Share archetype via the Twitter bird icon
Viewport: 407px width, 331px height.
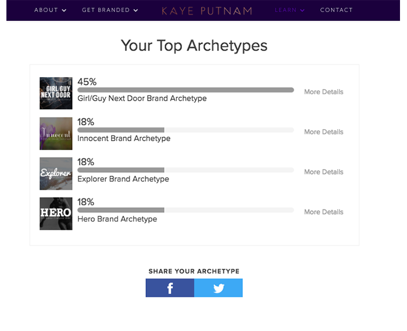(x=218, y=288)
